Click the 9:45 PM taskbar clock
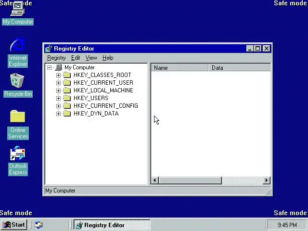The height and width of the screenshot is (231, 308). 287,225
